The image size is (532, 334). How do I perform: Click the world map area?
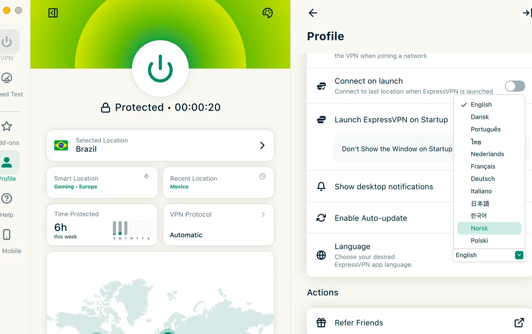[x=160, y=293]
